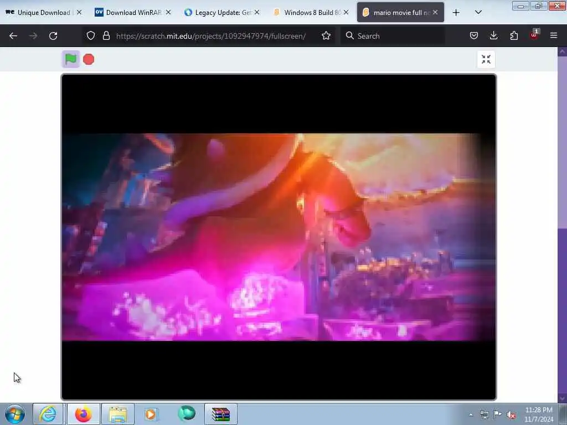Close the Windows 8 Build tab

point(346,12)
